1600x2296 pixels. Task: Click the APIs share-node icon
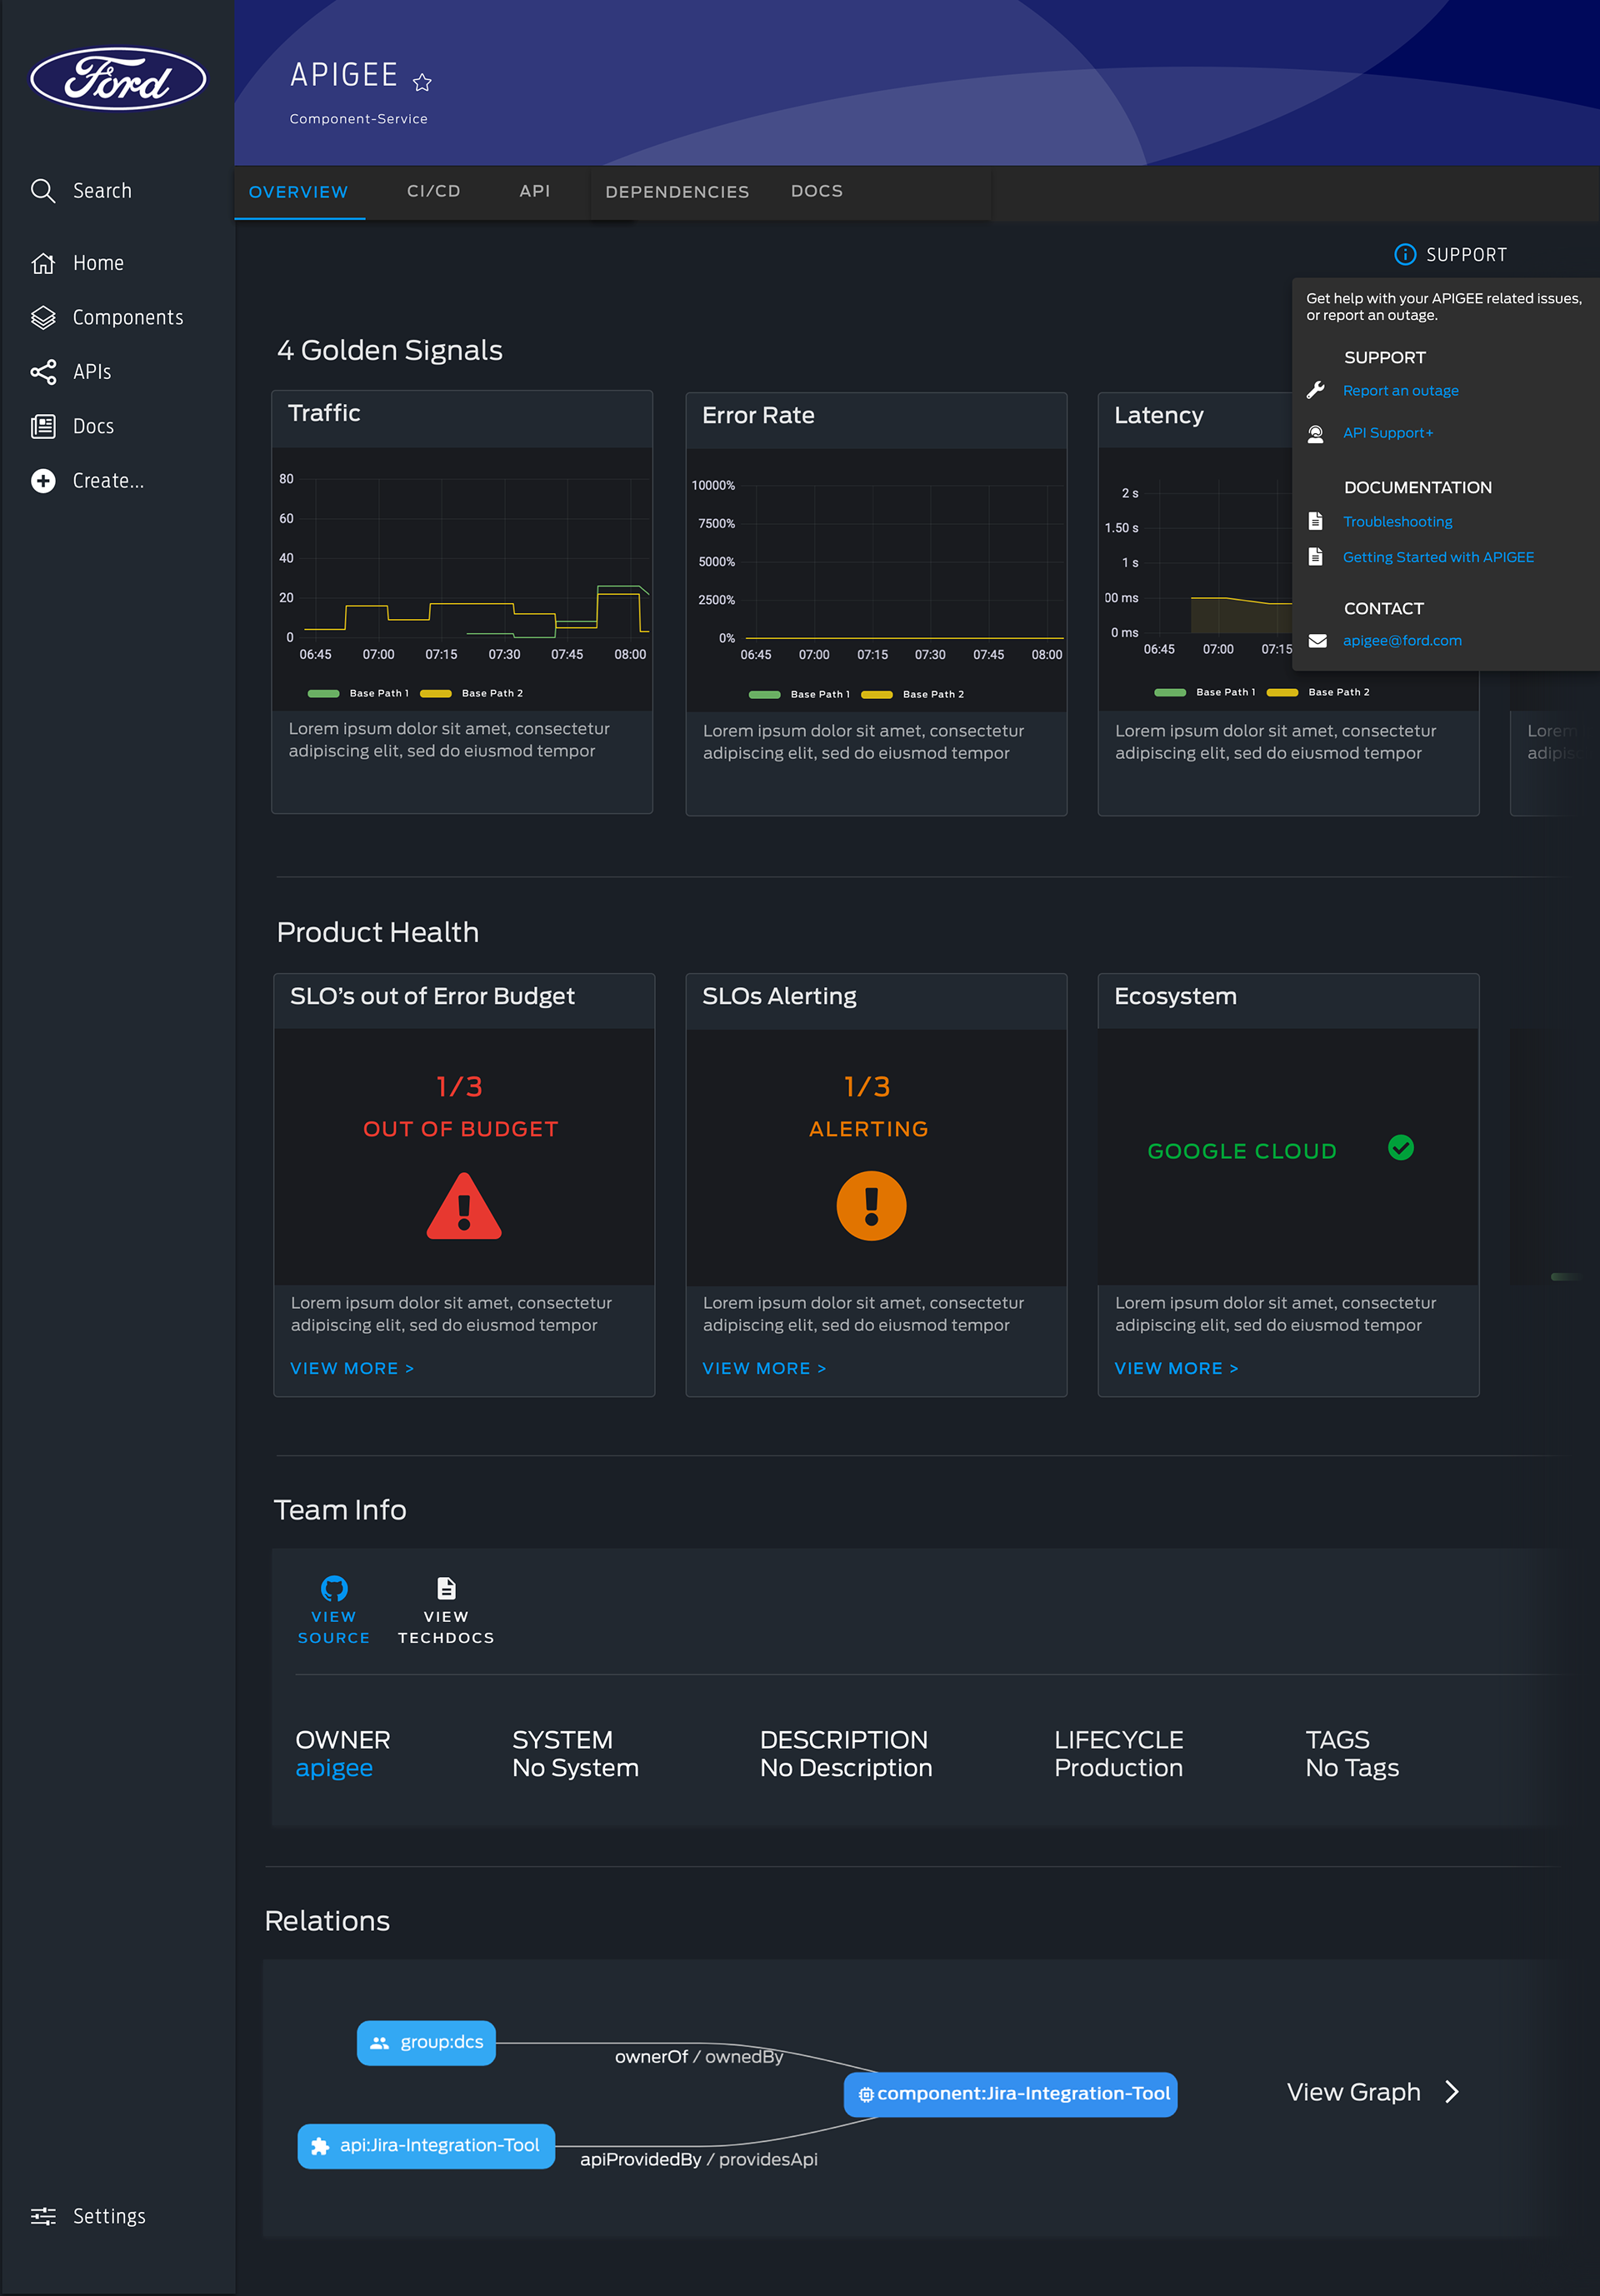point(43,372)
